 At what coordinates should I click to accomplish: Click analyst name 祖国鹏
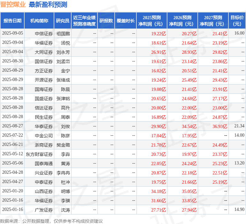point(63,34)
